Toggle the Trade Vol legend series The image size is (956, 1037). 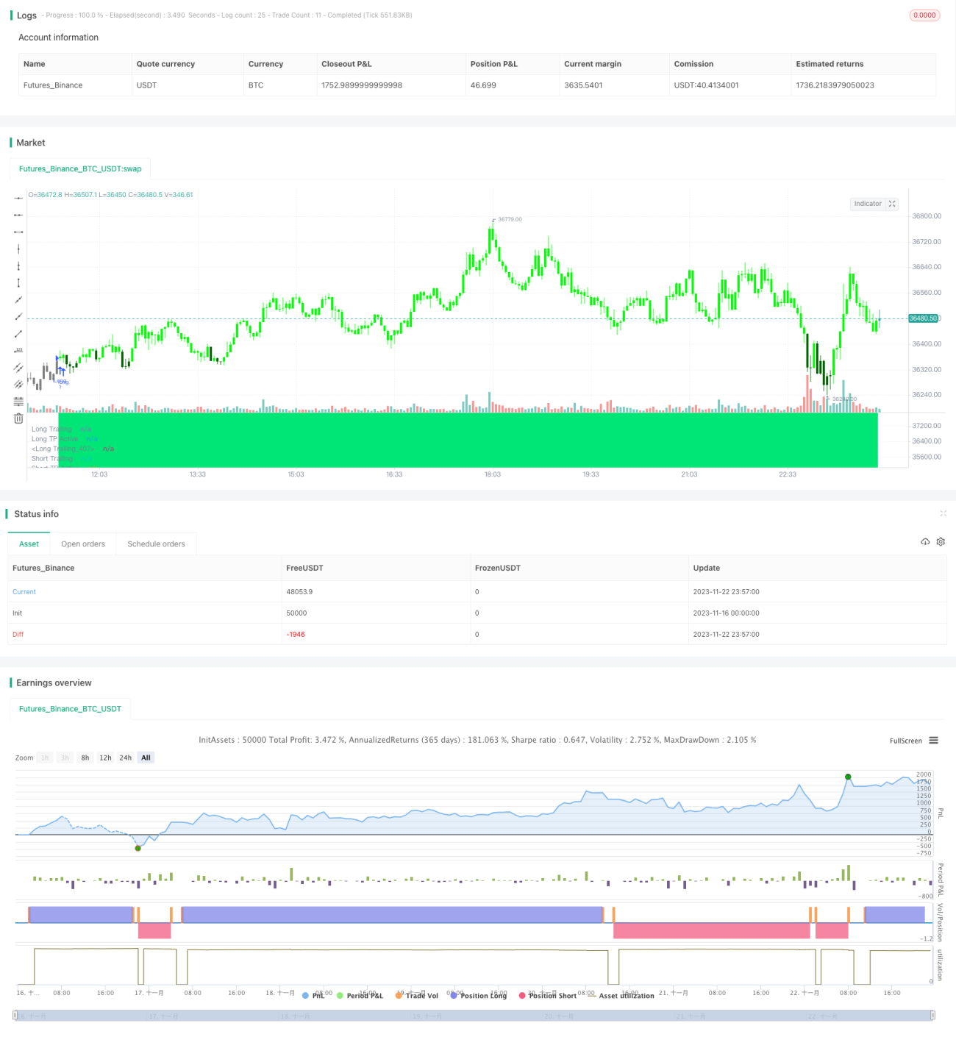coord(417,995)
